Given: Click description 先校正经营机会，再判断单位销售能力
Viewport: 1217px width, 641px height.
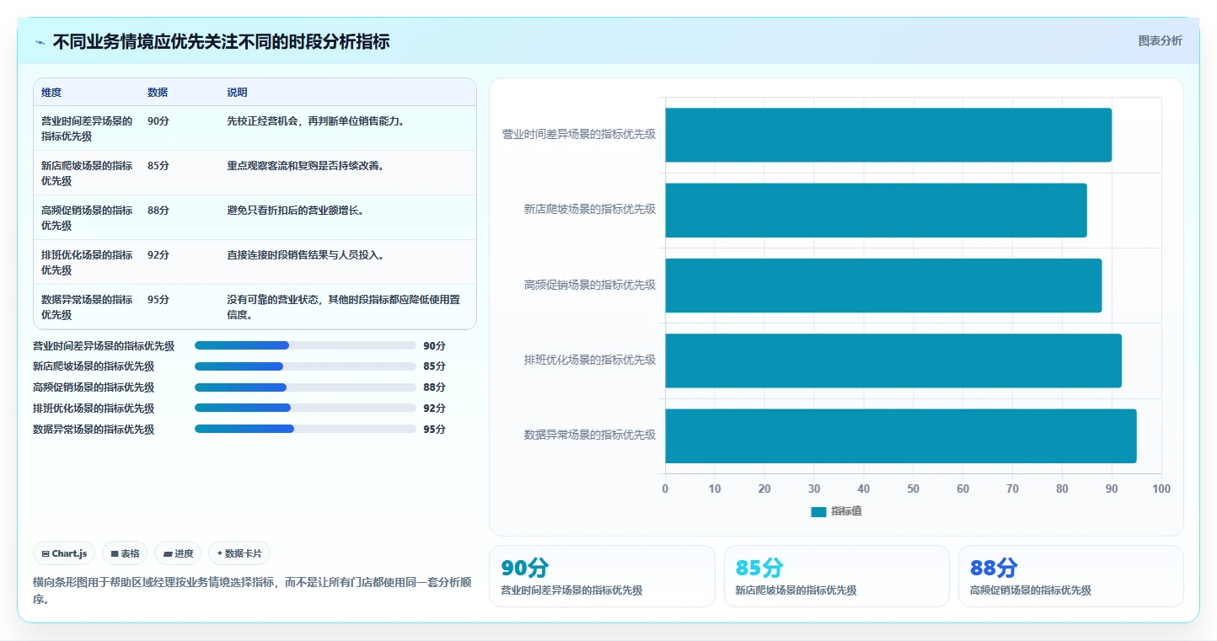Looking at the screenshot, I should [317, 120].
